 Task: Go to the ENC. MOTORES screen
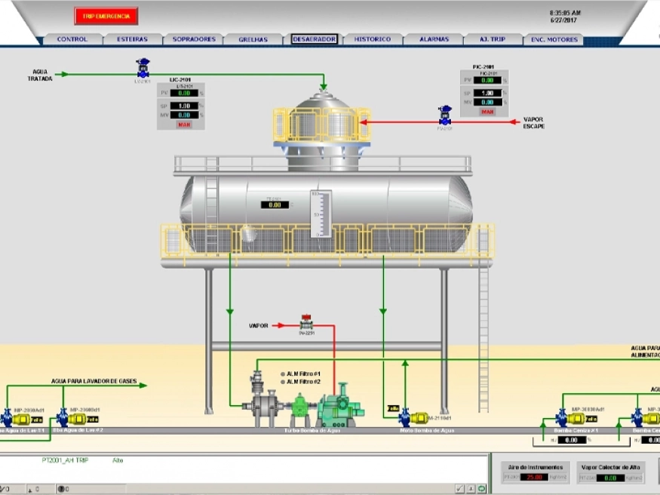tap(554, 39)
